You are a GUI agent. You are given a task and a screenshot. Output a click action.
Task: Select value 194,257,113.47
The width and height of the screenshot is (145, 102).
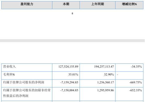point(104,67)
